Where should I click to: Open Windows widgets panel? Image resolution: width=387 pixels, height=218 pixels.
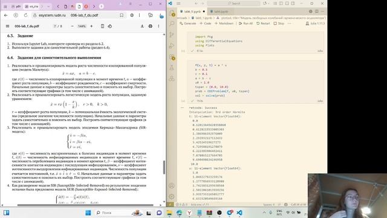click(x=7, y=213)
